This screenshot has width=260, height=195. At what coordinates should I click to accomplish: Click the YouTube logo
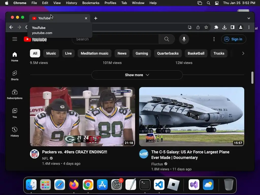[x=35, y=39]
